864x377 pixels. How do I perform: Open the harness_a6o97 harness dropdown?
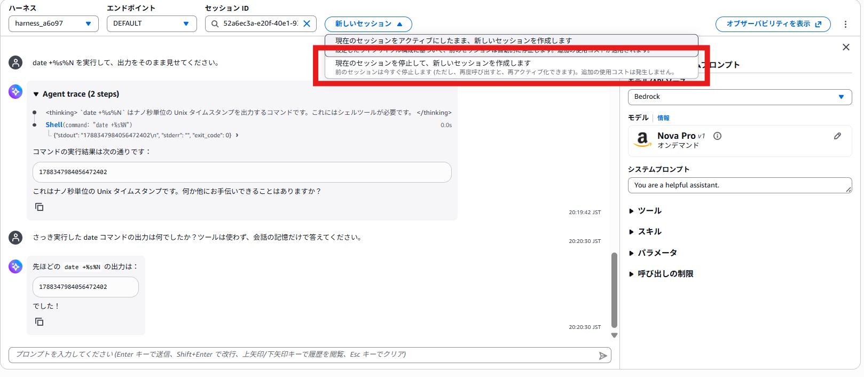point(53,23)
